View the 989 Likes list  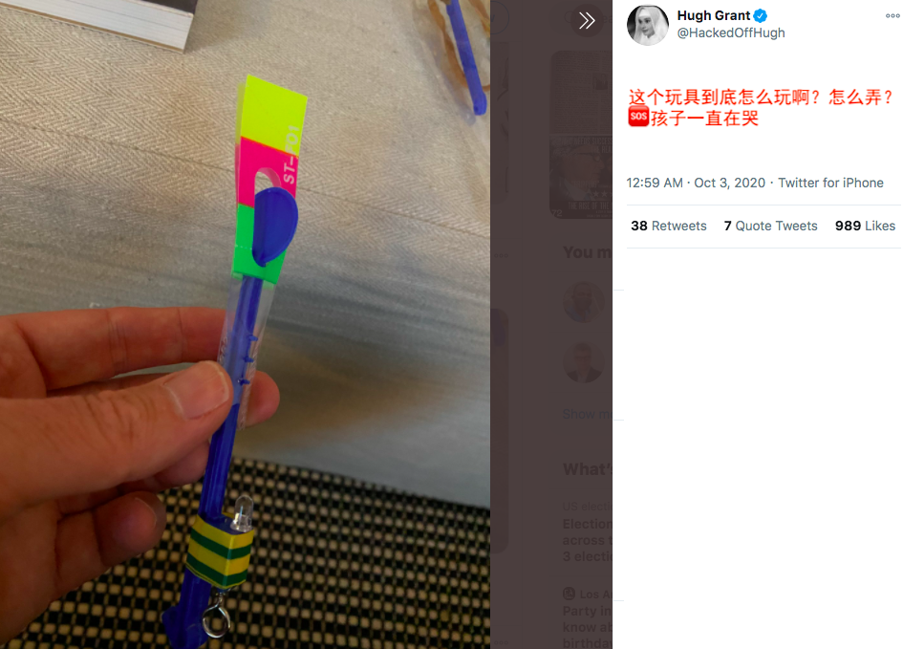click(865, 226)
